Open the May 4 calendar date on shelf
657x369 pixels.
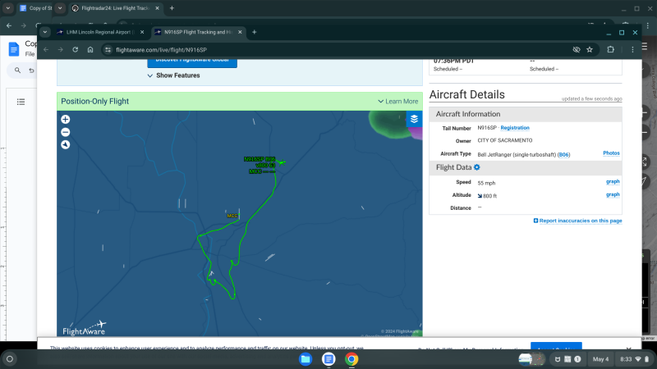(x=600, y=359)
